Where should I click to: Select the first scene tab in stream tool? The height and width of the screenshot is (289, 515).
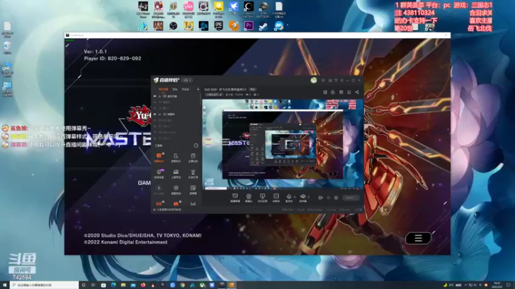(x=164, y=89)
